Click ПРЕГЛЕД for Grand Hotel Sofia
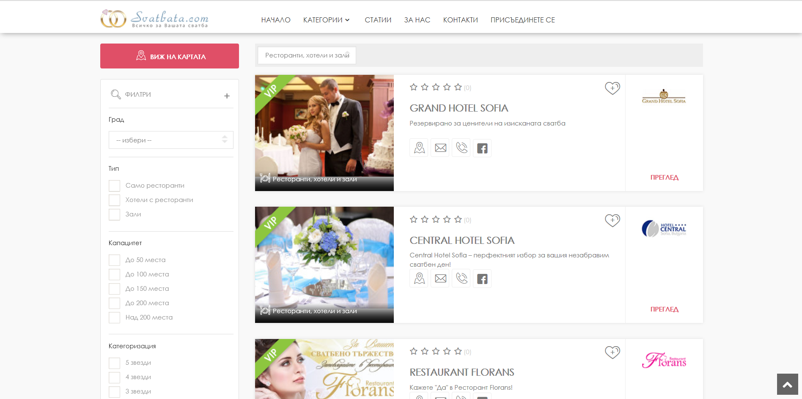802x399 pixels. coord(664,178)
